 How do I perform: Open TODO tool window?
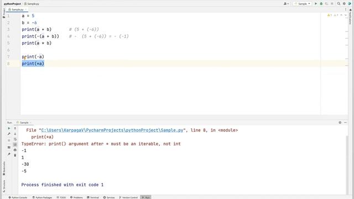(x=61, y=197)
